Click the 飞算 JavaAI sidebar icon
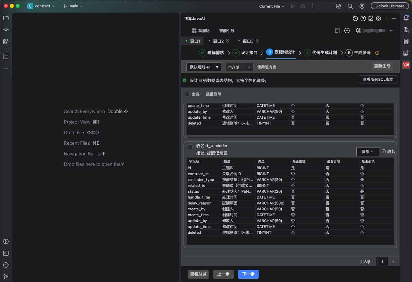The image size is (412, 282). pyautogui.click(x=406, y=65)
